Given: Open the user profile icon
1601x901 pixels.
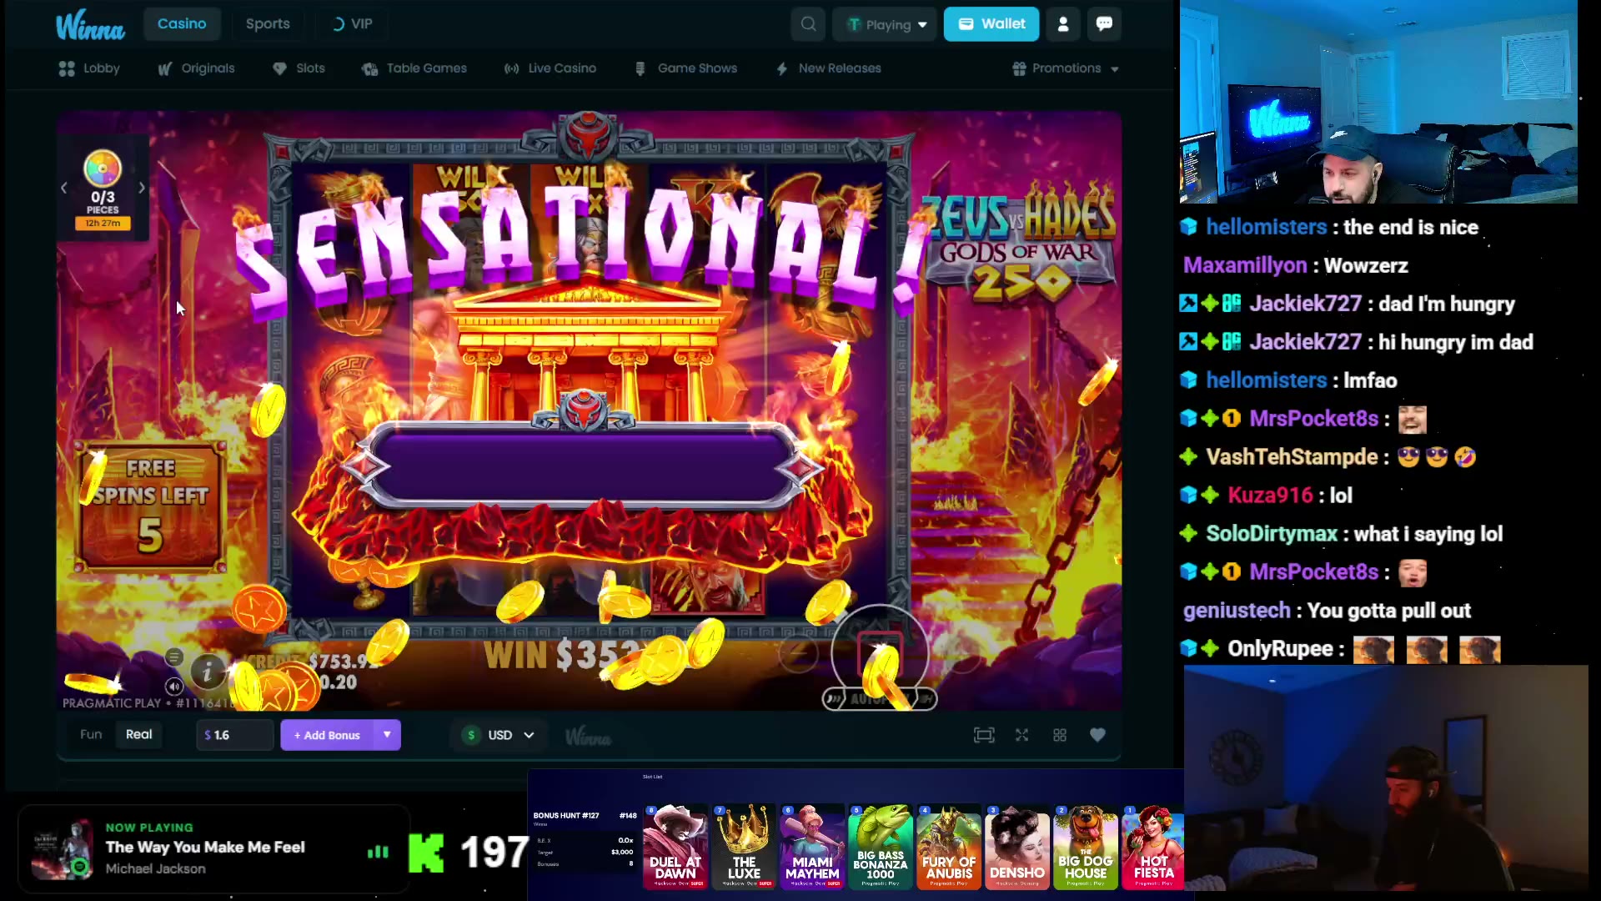Looking at the screenshot, I should pyautogui.click(x=1063, y=24).
